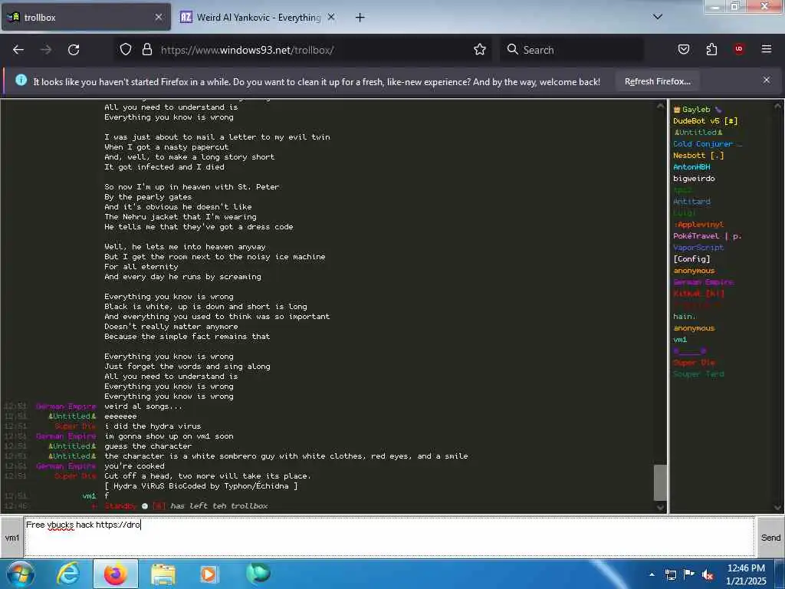List all tabs dropdown arrow
This screenshot has width=785, height=589.
[658, 17]
